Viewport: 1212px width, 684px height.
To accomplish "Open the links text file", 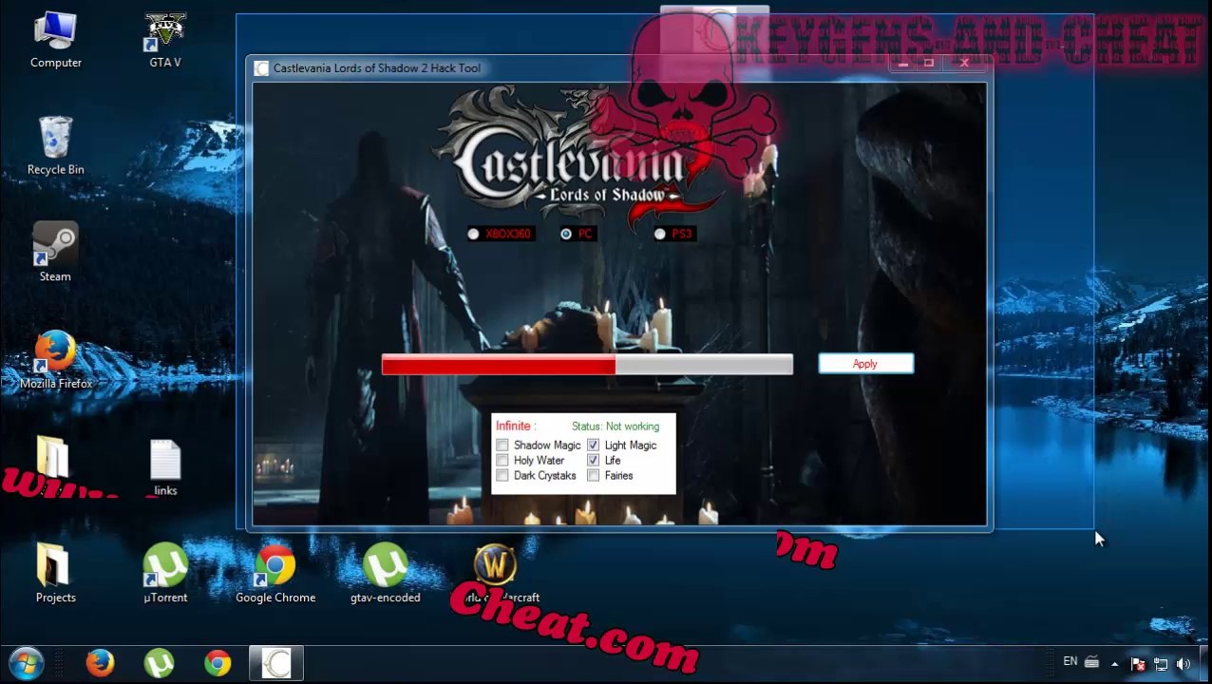I will click(x=164, y=467).
